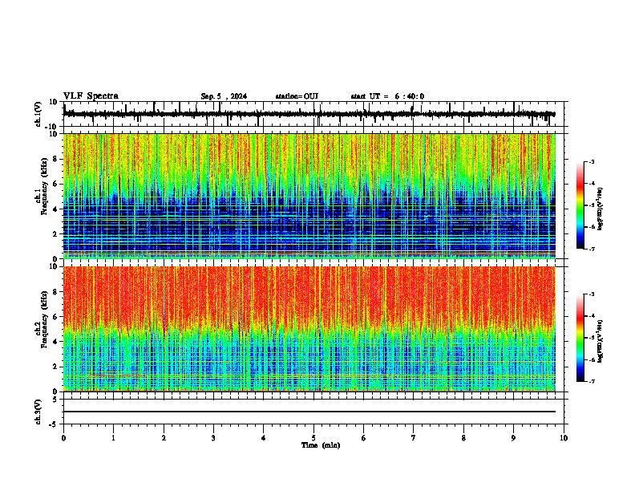Viewport: 635px width, 491px height.
Task: Click the flat ch.3 voltage line
Action: (309, 412)
